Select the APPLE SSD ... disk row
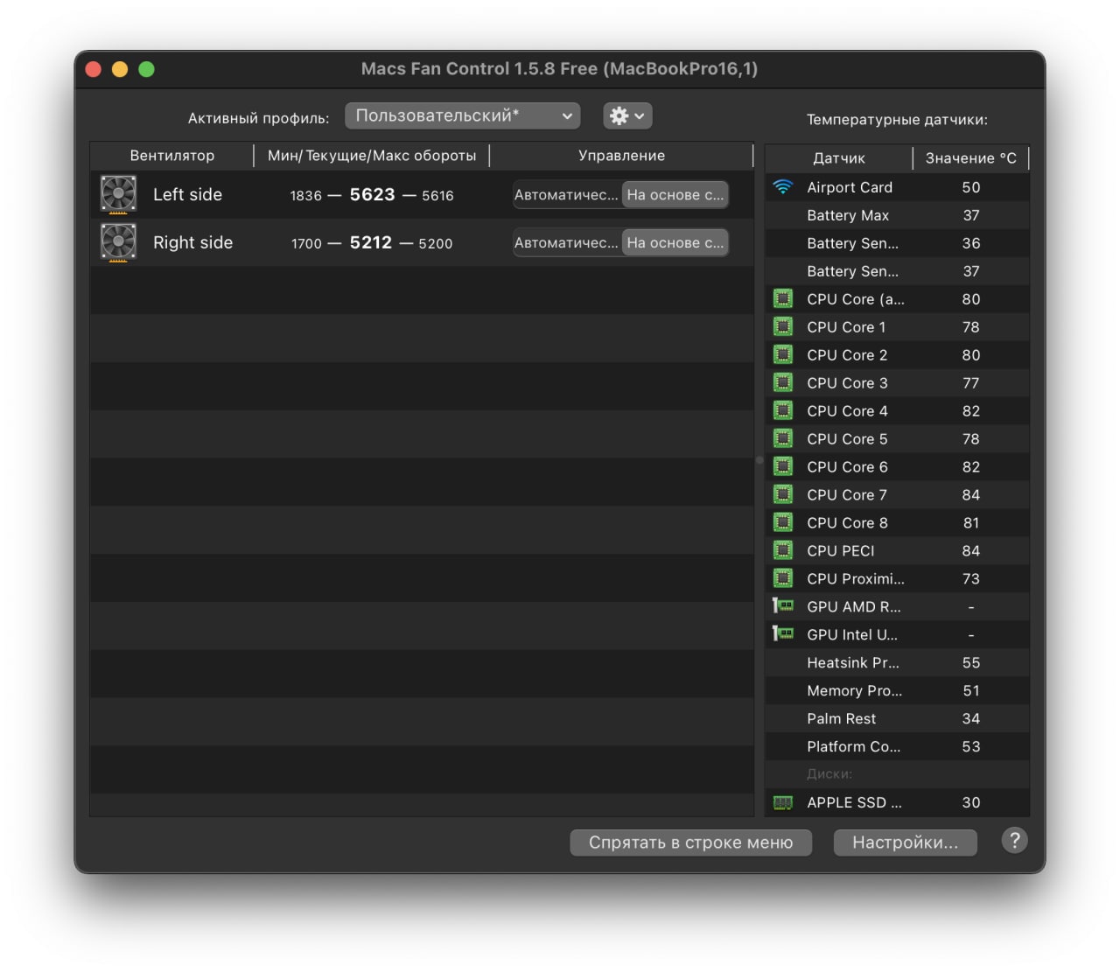 (x=898, y=802)
